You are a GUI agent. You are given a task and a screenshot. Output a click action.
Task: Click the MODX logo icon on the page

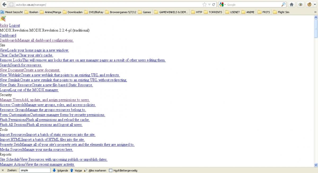(x=3, y=18)
